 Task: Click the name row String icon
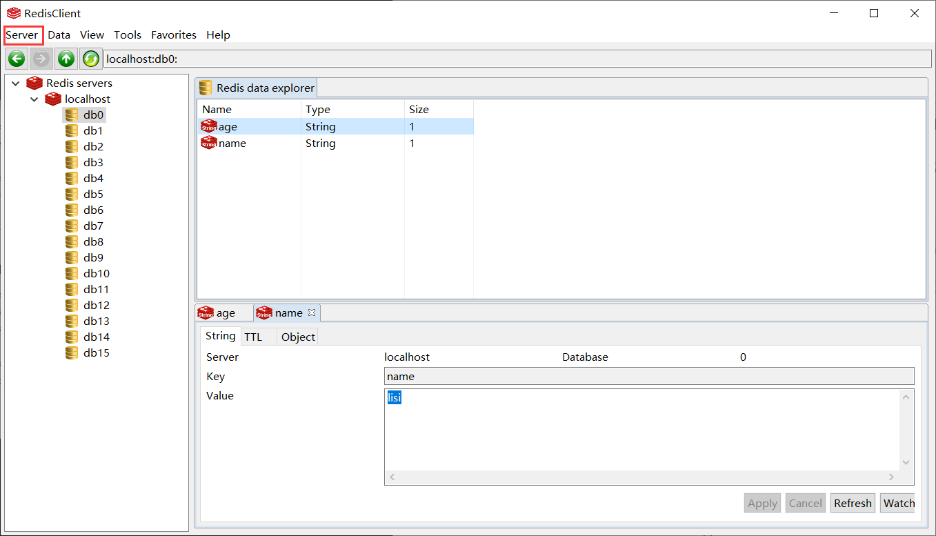[208, 143]
